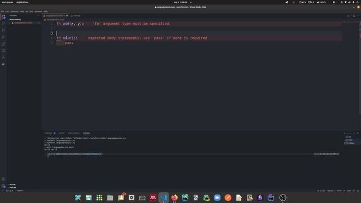361x203 pixels.
Task: Open the Search view in activity bar
Action: (3, 23)
